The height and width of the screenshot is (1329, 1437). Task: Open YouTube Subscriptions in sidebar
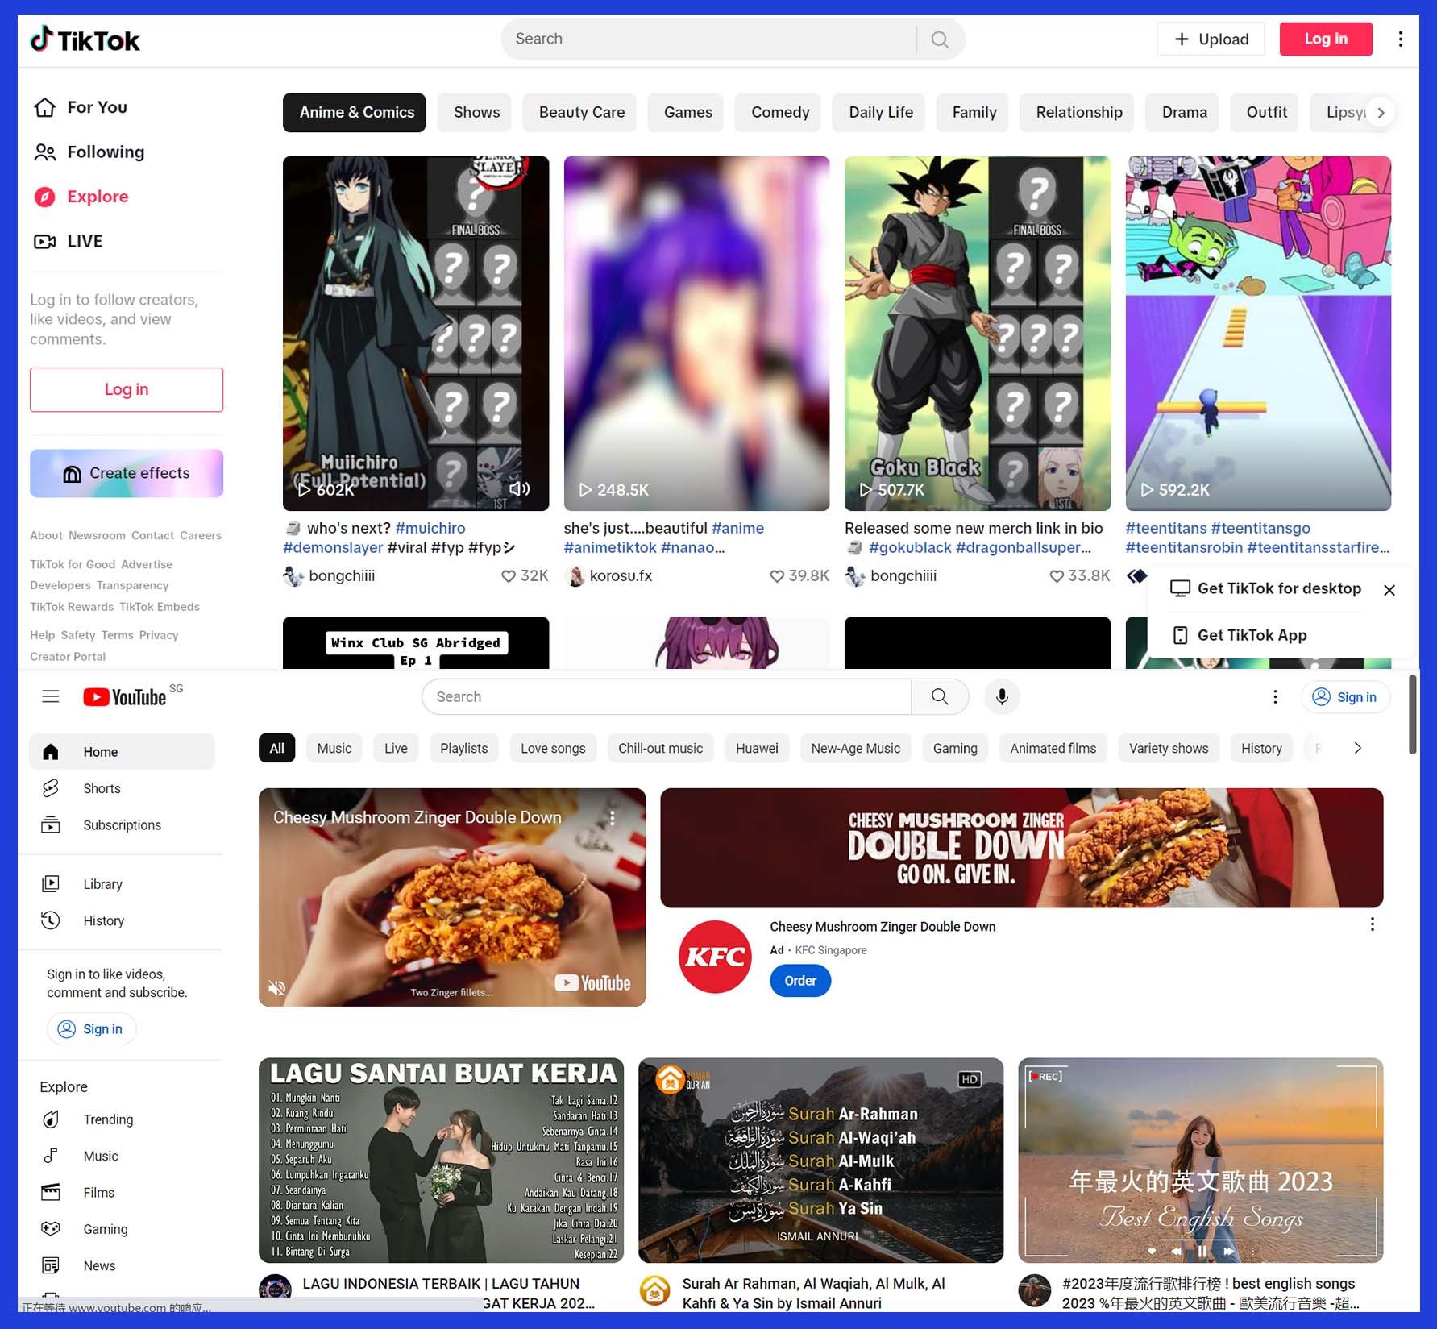(x=123, y=825)
